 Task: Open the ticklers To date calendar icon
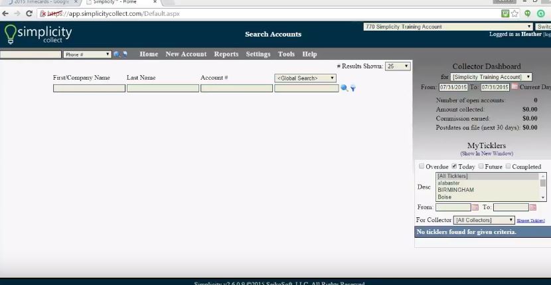[532, 207]
